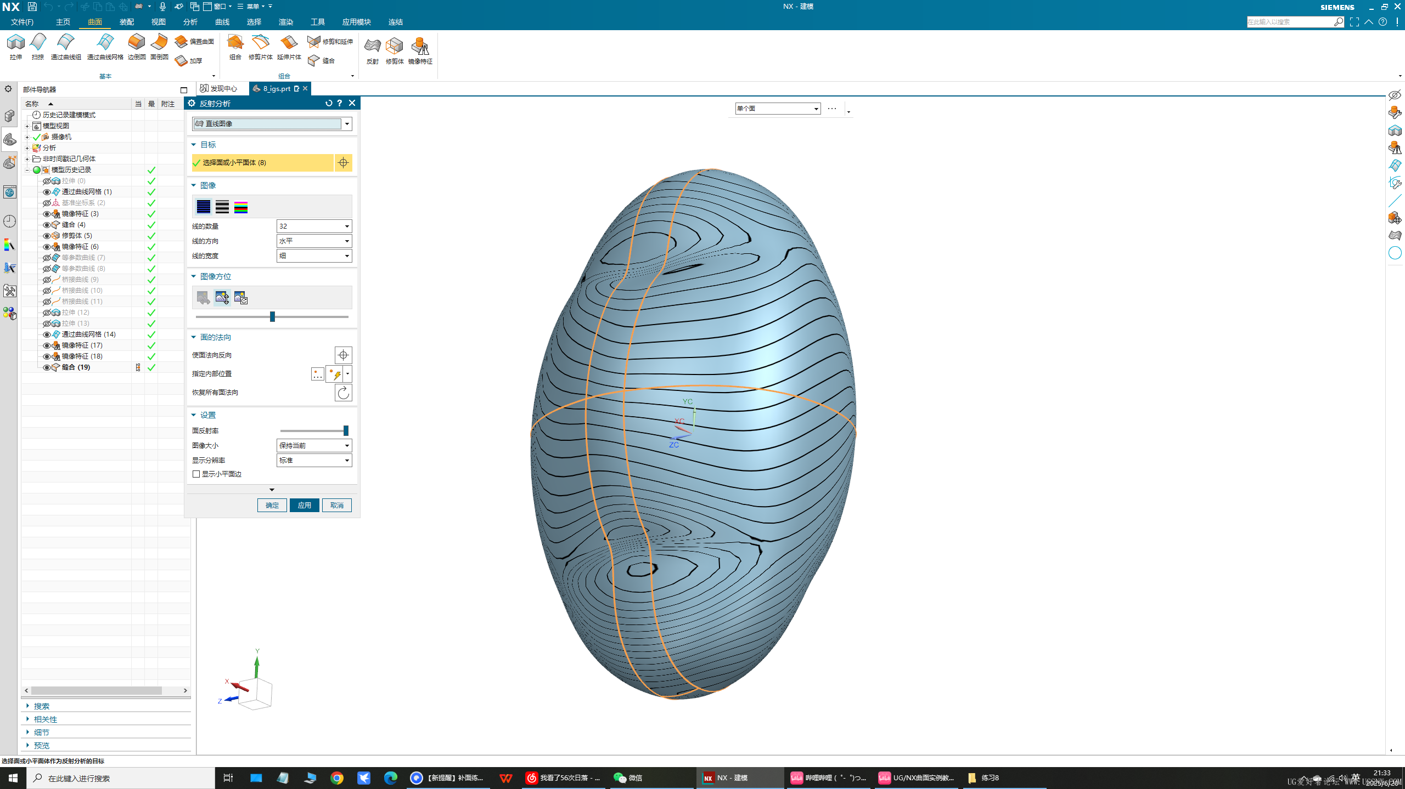This screenshot has height=789, width=1405.
Task: Switch to the 分析 ribbon tab
Action: tap(190, 22)
